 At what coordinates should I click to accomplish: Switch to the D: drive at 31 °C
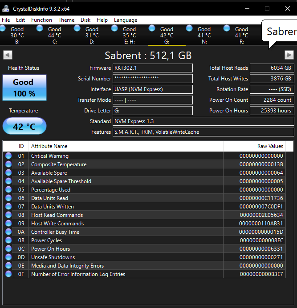point(92,36)
